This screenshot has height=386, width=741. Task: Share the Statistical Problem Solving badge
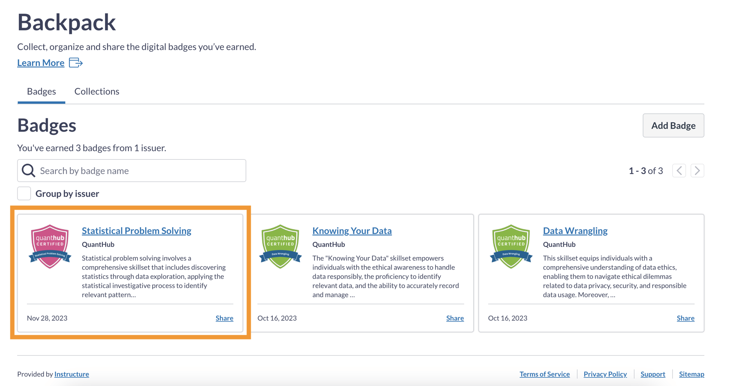224,318
